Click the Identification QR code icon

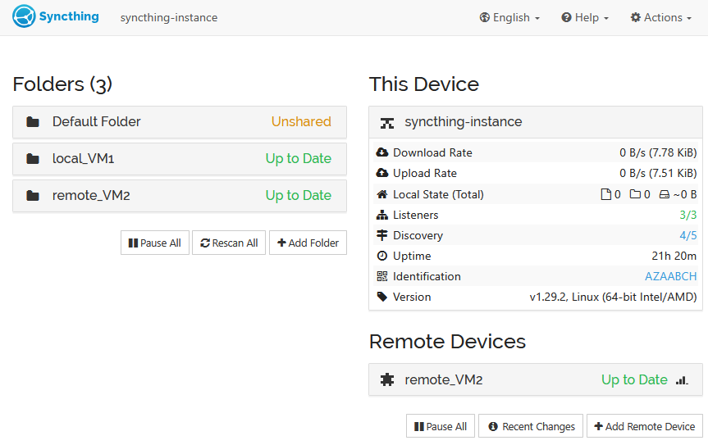[x=382, y=276]
